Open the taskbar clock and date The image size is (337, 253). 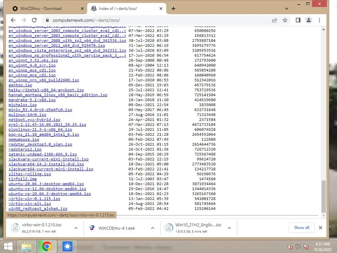coord(323,247)
